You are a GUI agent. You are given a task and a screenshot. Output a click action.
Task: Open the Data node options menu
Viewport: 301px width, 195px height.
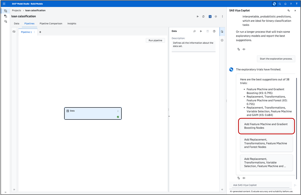118,111
